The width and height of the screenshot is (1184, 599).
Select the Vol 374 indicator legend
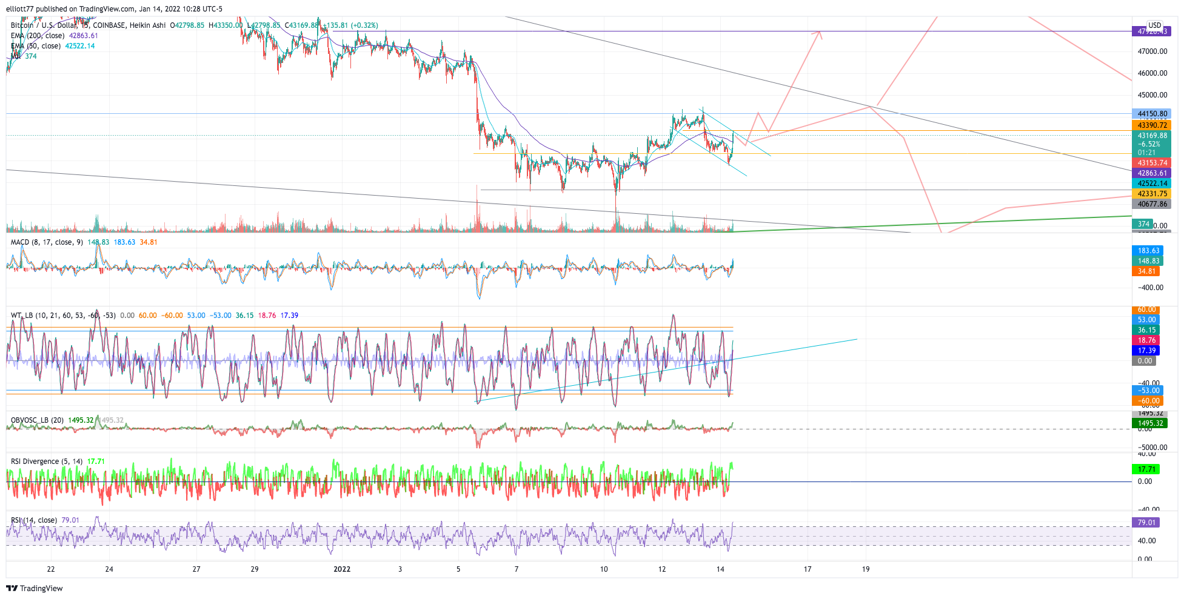pos(24,56)
